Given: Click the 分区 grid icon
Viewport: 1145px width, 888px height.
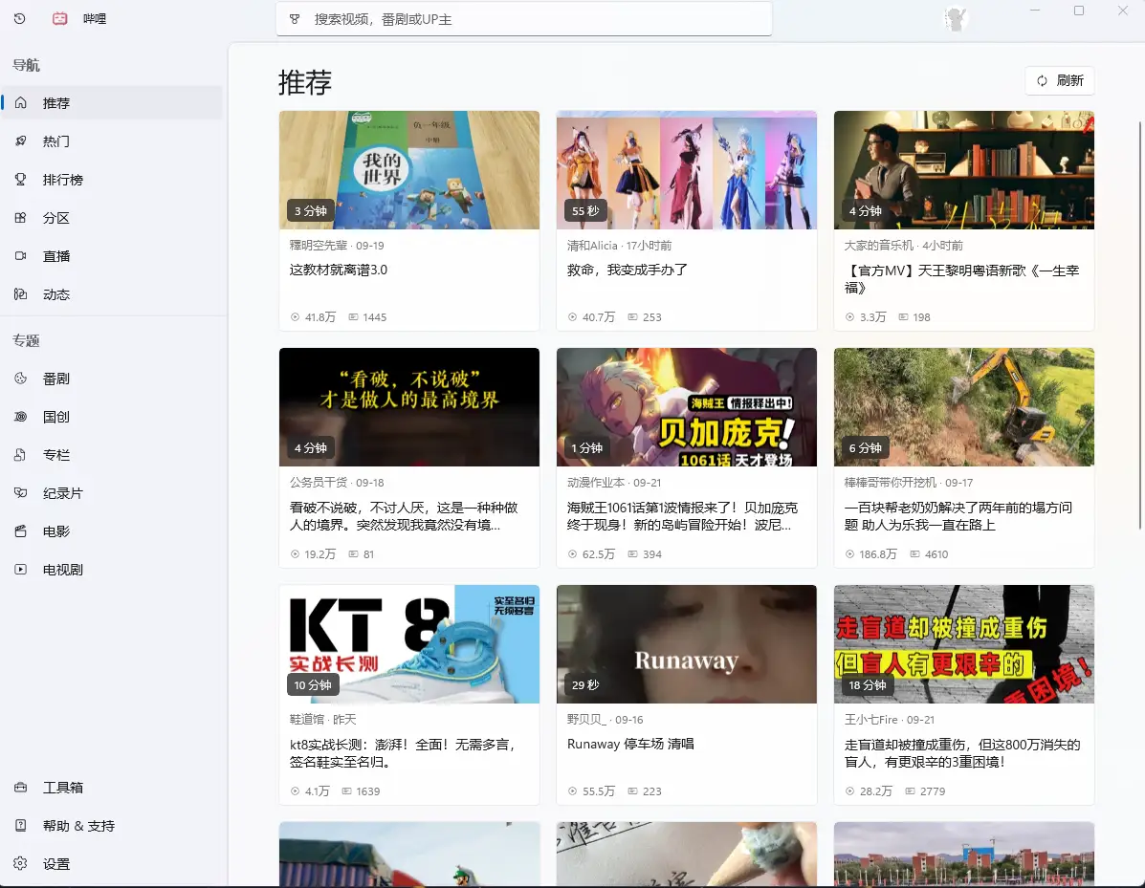Looking at the screenshot, I should pos(20,217).
